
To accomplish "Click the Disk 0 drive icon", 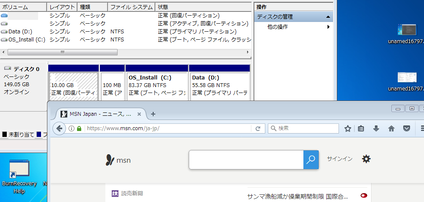I will 8,68.
